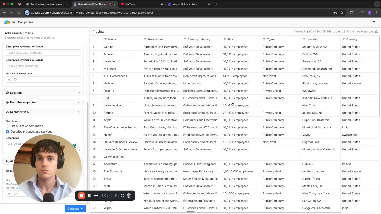Open the Chrome profile avatar
The image size is (381, 214).
point(369,13)
